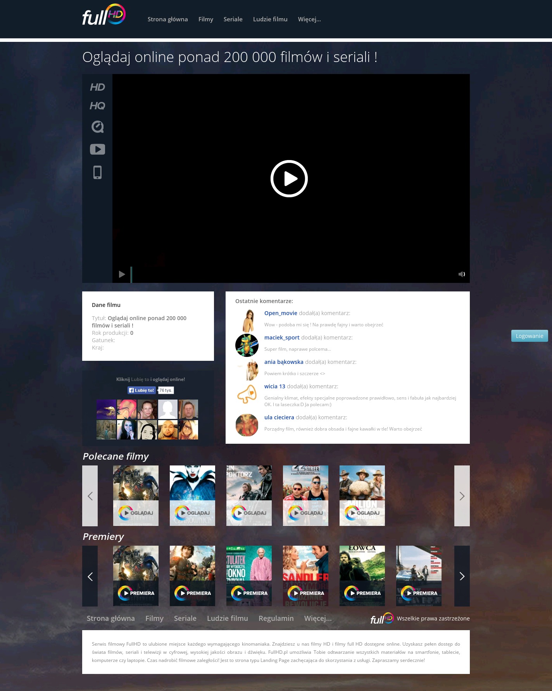The image size is (552, 691).
Task: Expand the Więcej... menu in header
Action: (x=309, y=19)
